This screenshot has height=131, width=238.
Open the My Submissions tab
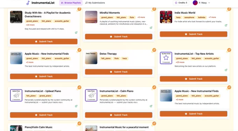tap(95, 3)
